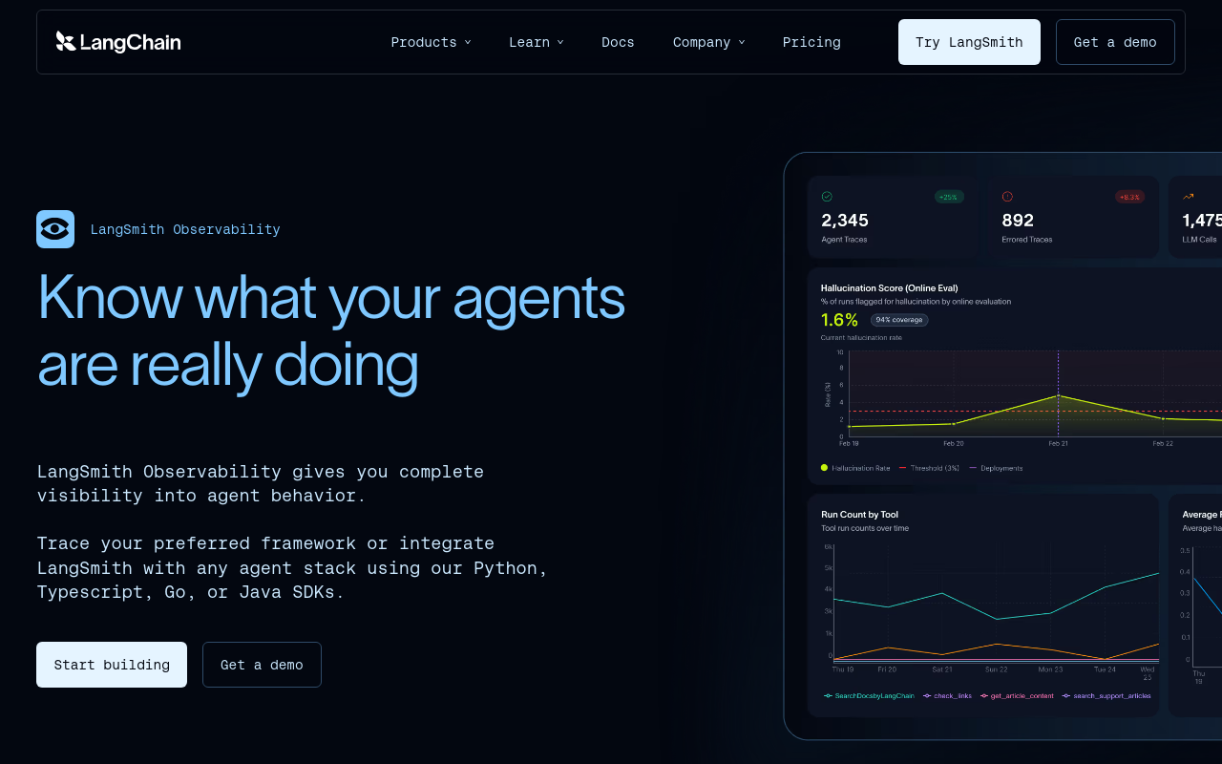Viewport: 1222px width, 764px height.
Task: Click the Start building button
Action: (111, 664)
